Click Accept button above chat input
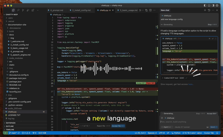 (x=211, y=113)
